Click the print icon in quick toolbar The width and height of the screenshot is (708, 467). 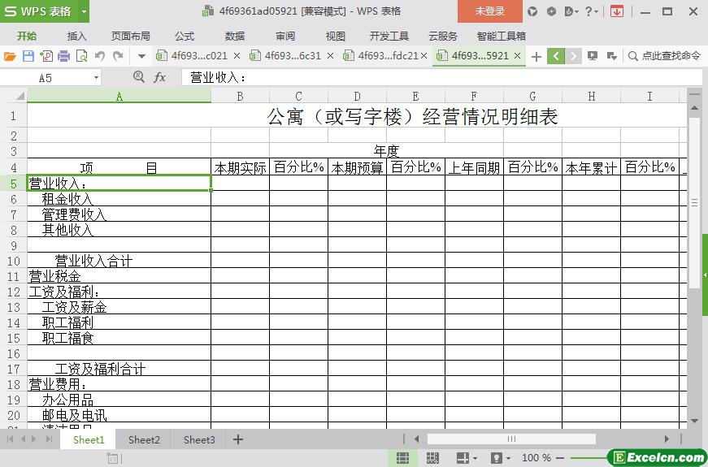[64, 56]
